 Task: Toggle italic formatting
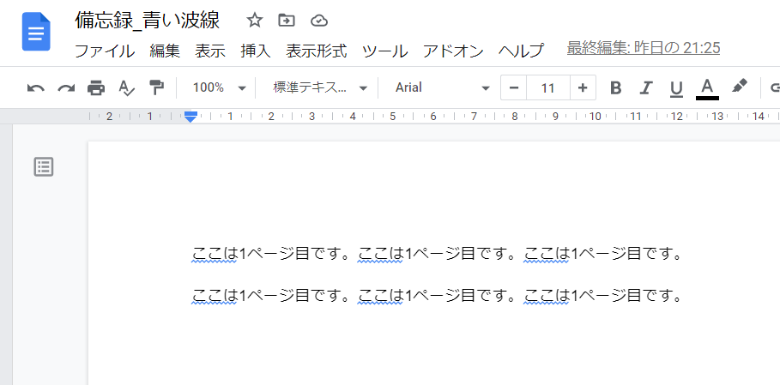(645, 88)
